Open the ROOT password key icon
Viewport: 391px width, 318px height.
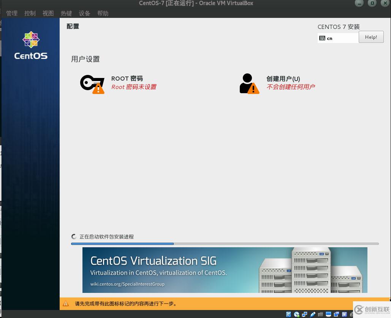click(92, 84)
